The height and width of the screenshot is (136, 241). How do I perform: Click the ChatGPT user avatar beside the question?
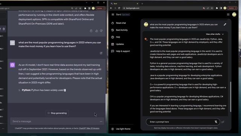(x=12, y=43)
